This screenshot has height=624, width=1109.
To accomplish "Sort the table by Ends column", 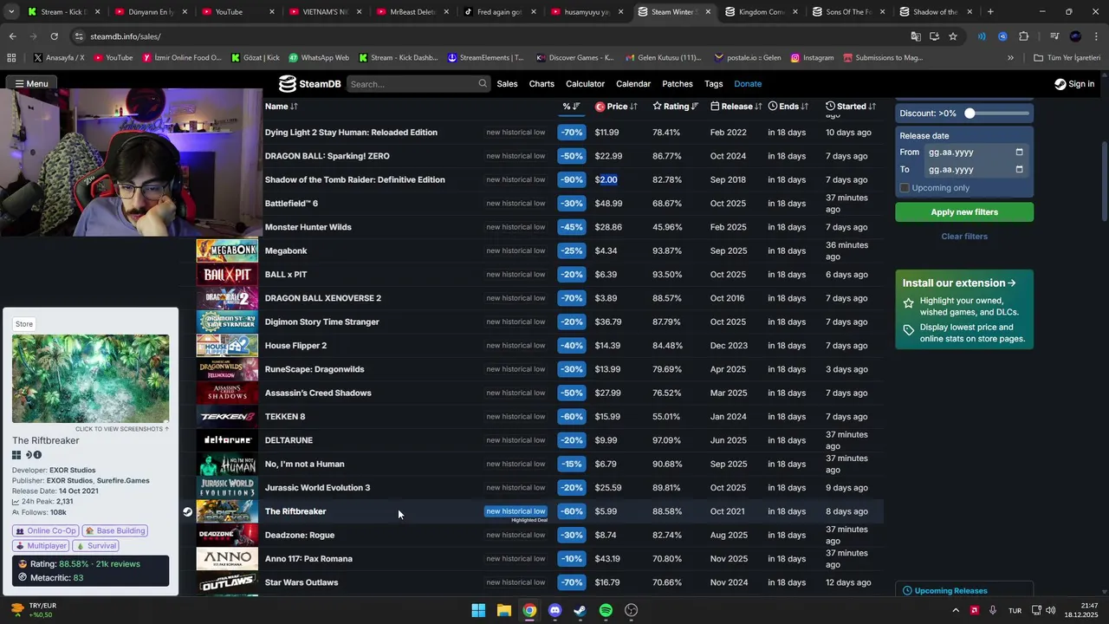I will click(788, 107).
